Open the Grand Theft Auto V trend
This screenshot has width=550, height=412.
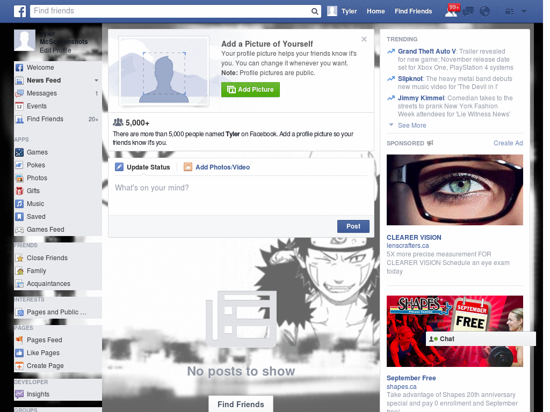point(426,51)
